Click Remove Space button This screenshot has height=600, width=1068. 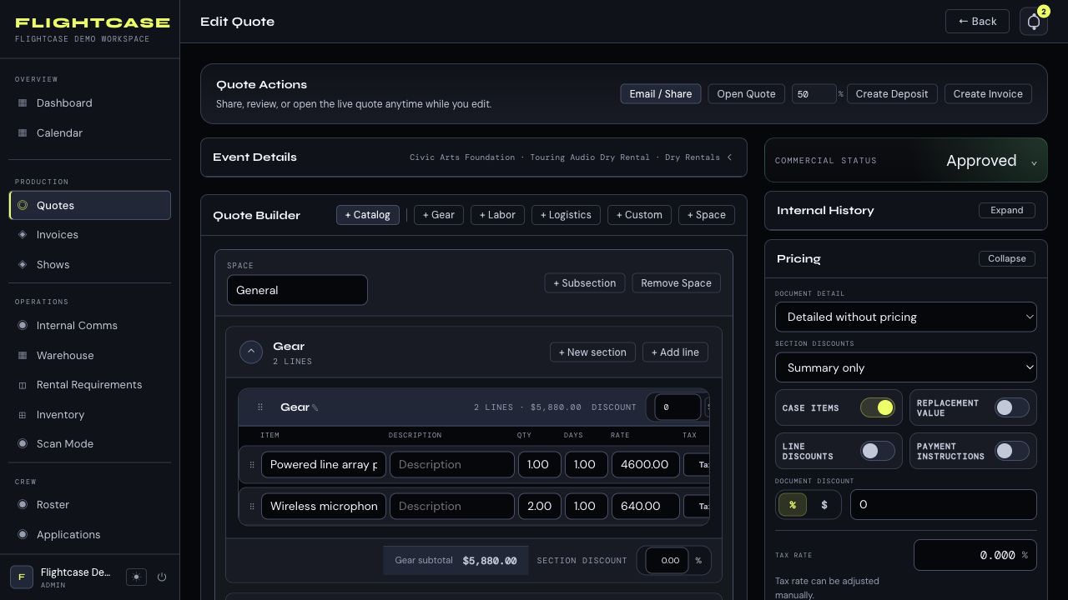676,283
